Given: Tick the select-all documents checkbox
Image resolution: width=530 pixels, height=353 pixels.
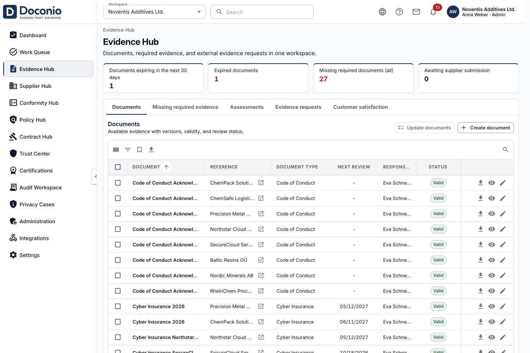Looking at the screenshot, I should click(x=118, y=167).
